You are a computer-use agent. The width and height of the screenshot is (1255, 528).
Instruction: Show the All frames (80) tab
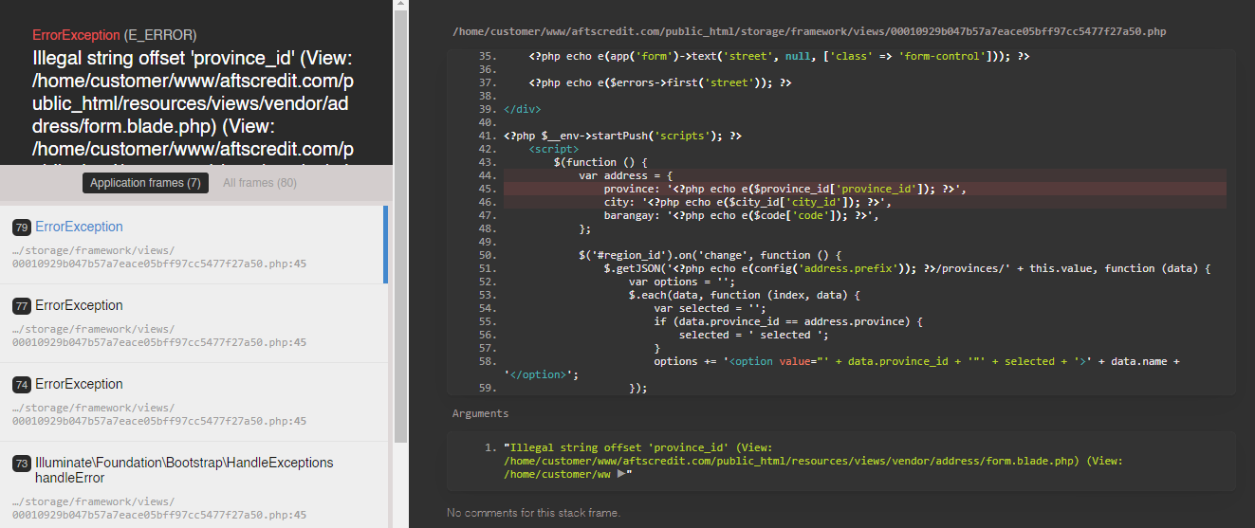260,183
